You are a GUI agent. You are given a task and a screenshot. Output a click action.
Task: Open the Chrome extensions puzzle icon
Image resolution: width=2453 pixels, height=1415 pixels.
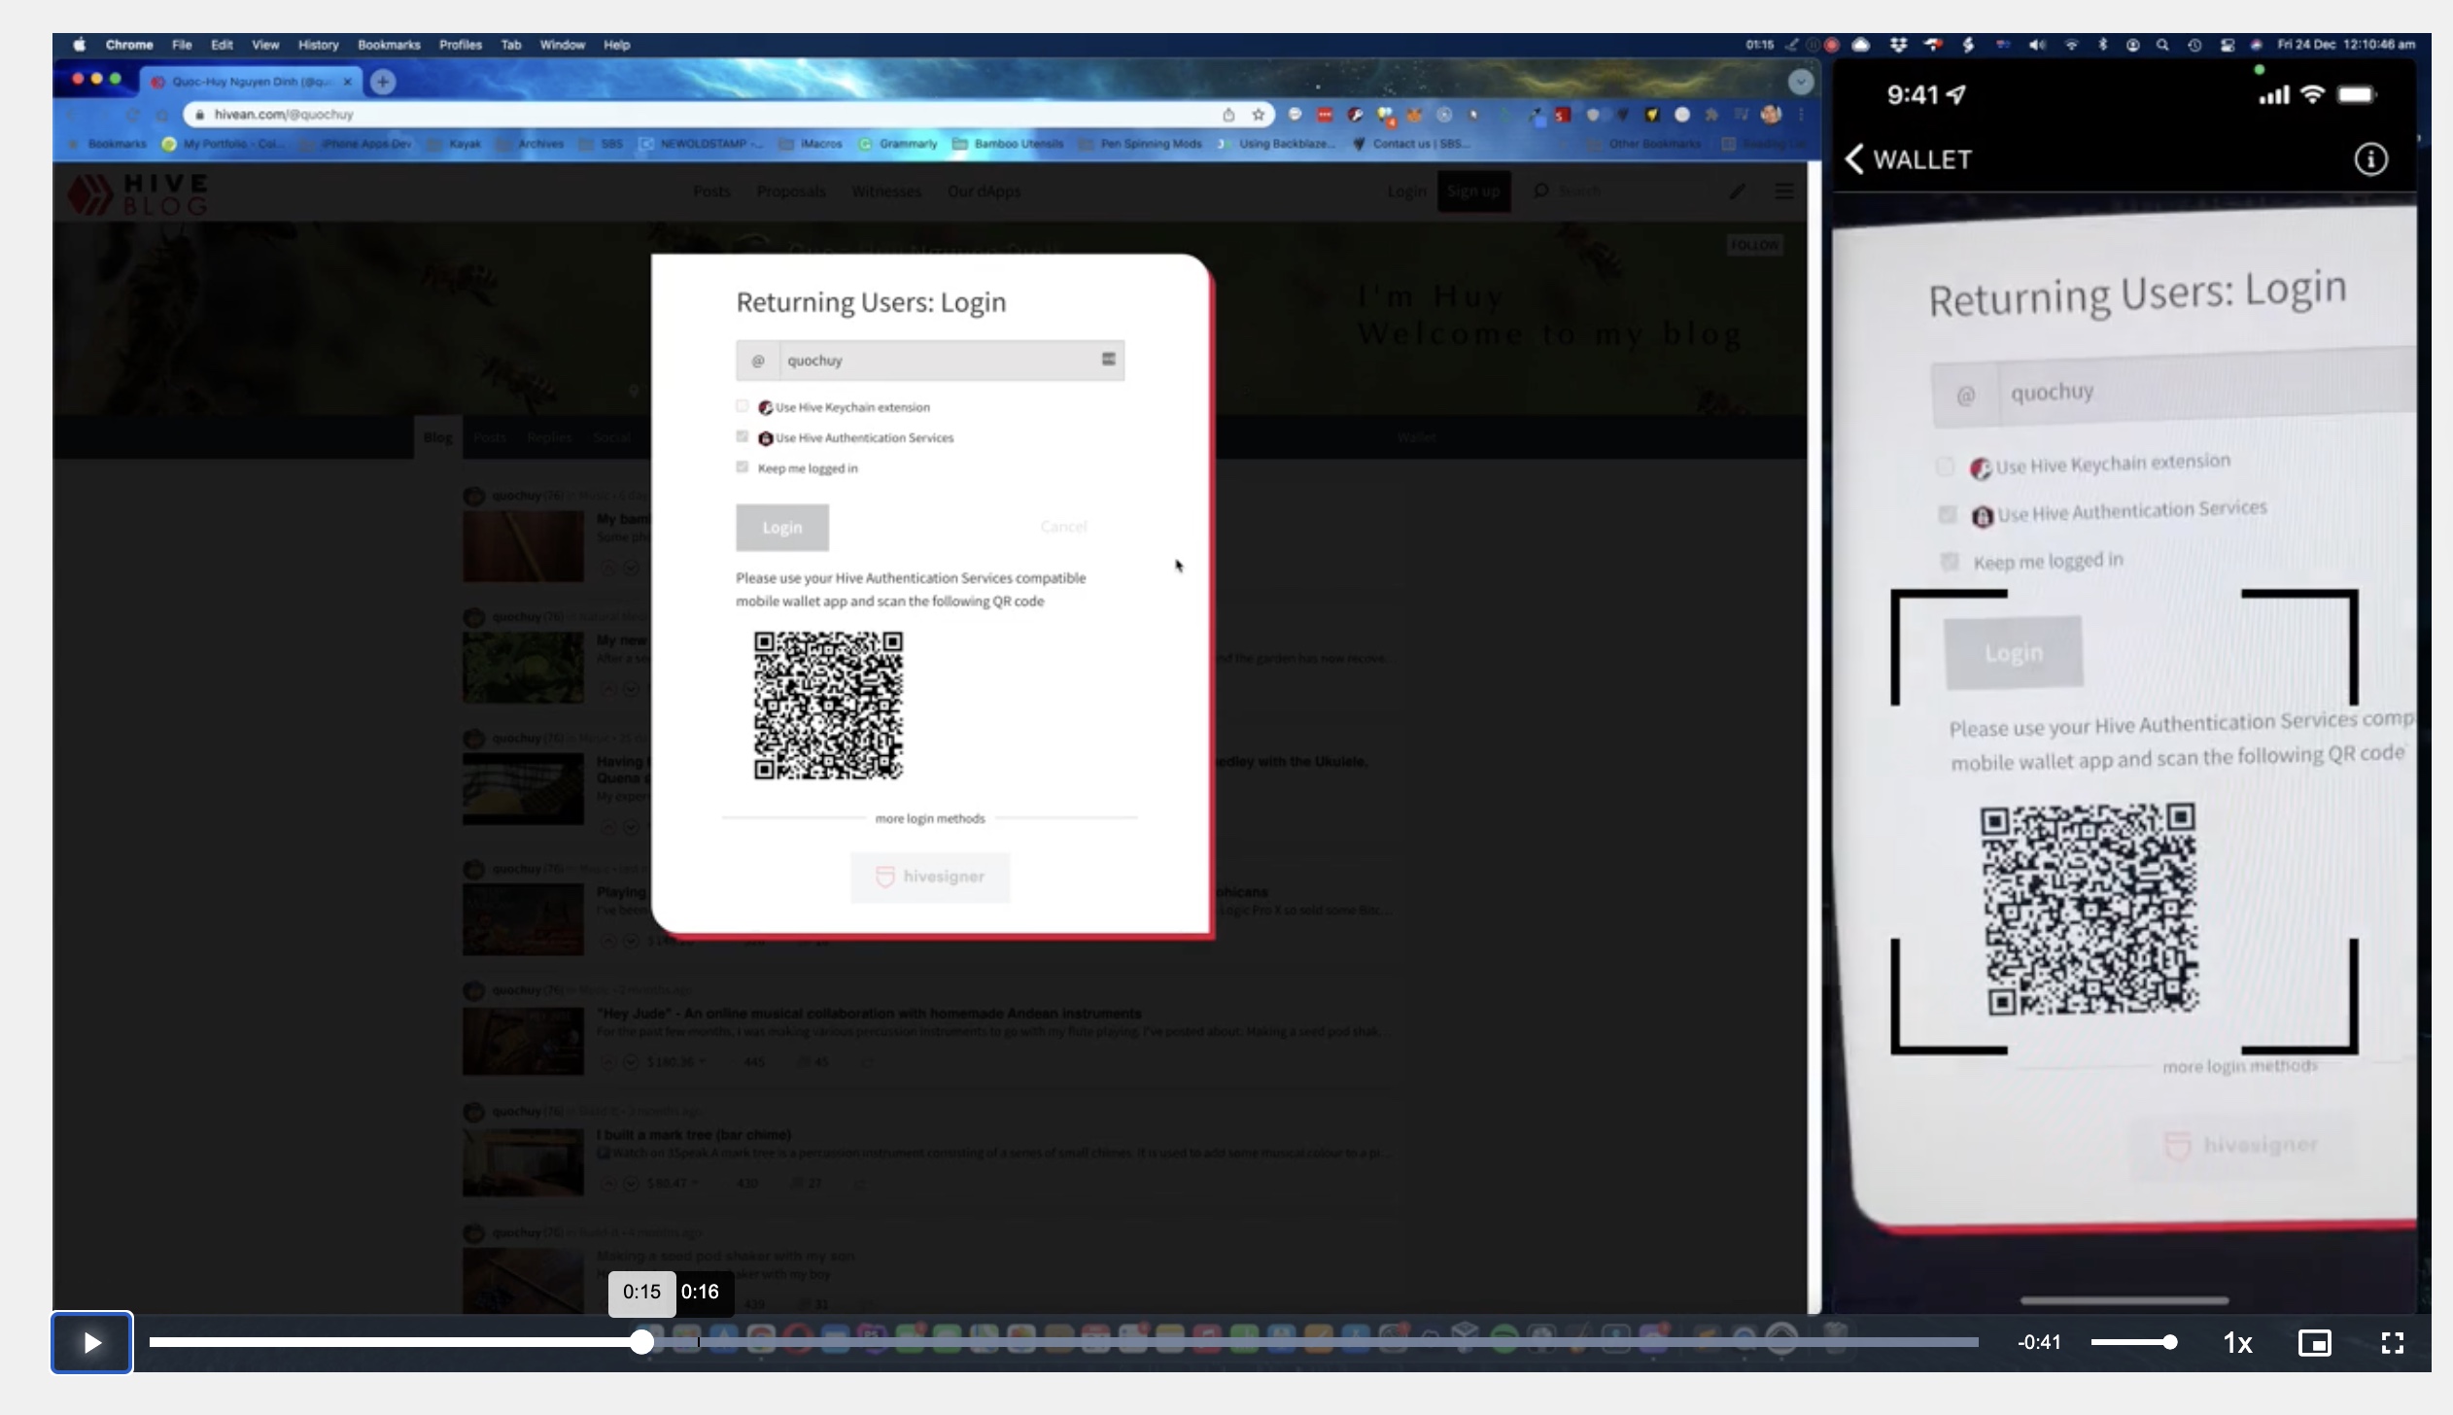(x=1710, y=115)
